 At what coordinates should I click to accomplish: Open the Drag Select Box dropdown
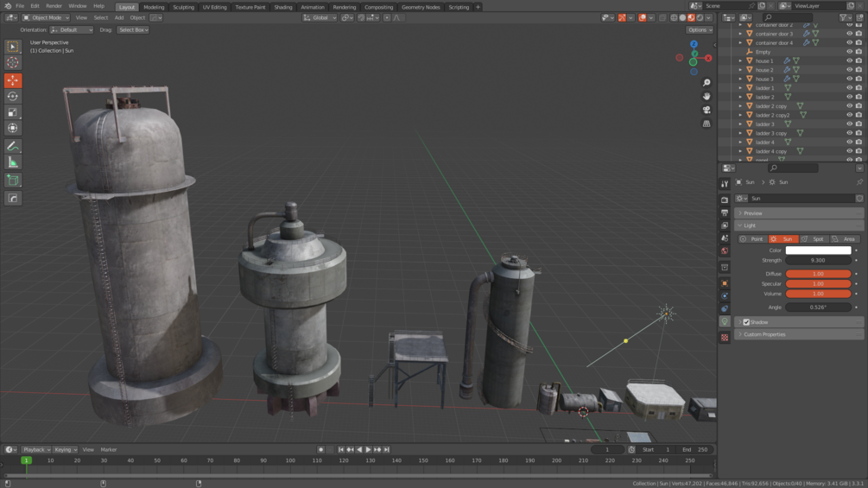(x=133, y=30)
